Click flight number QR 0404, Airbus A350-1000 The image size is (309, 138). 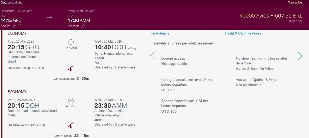point(26,125)
